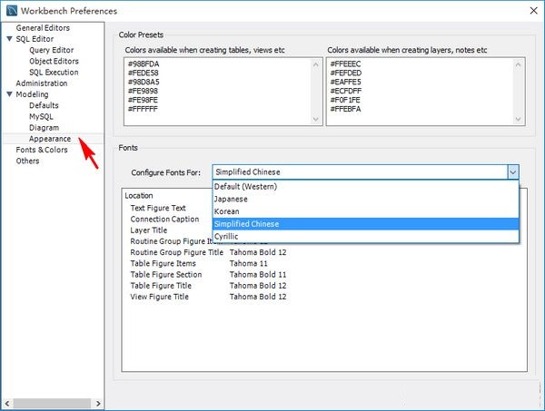Select SQL Execution in sidebar

click(x=54, y=72)
